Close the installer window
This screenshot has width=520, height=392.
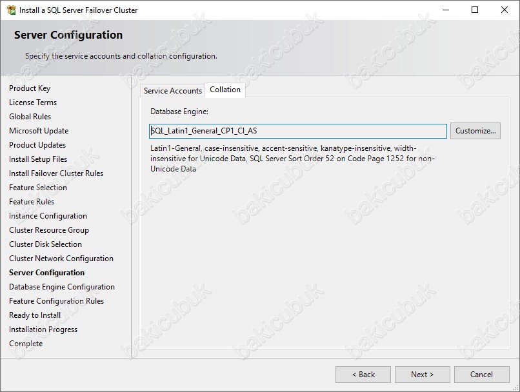coord(504,10)
